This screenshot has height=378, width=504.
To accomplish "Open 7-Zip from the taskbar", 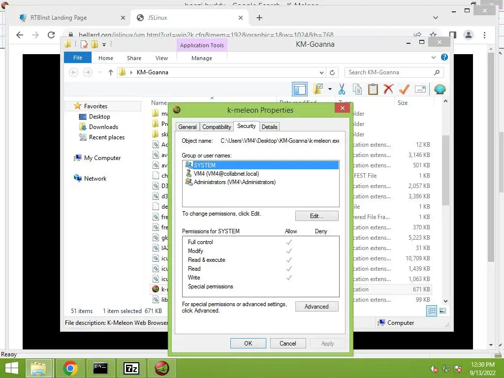I will [131, 368].
